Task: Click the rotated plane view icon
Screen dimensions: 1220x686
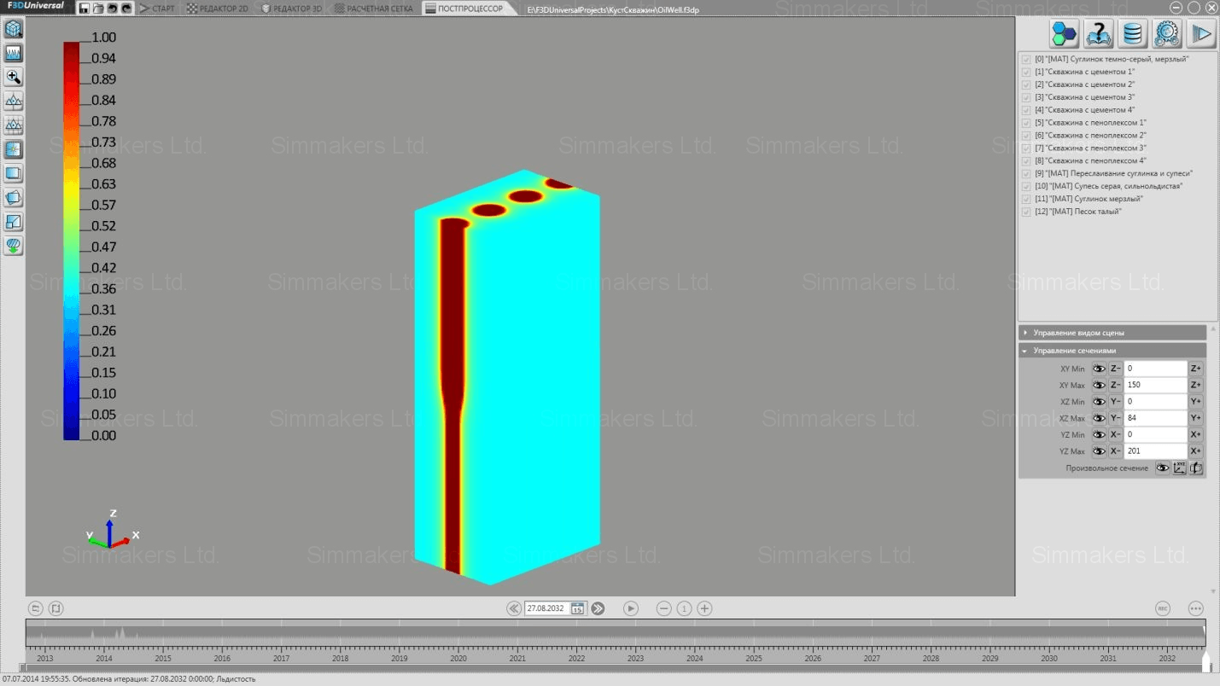Action: pyautogui.click(x=14, y=198)
